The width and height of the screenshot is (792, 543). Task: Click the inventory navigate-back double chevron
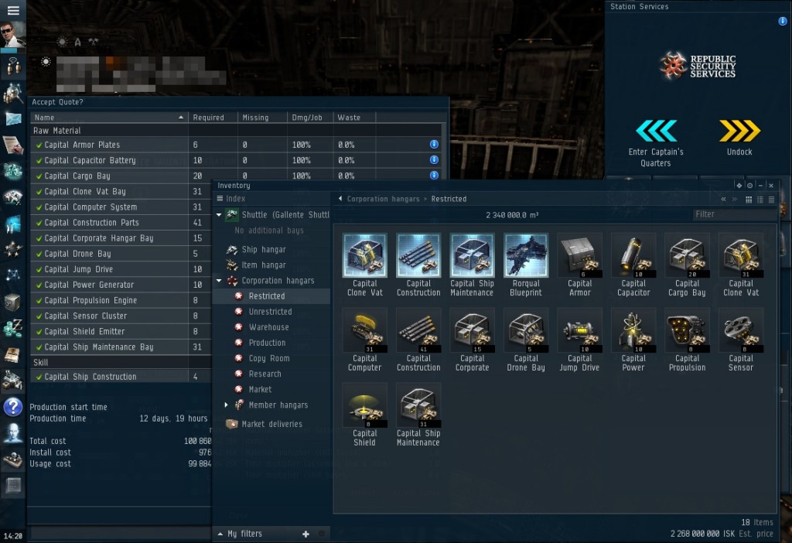723,199
